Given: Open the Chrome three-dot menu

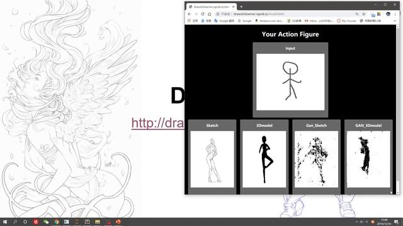Looking at the screenshot, I should (395, 14).
